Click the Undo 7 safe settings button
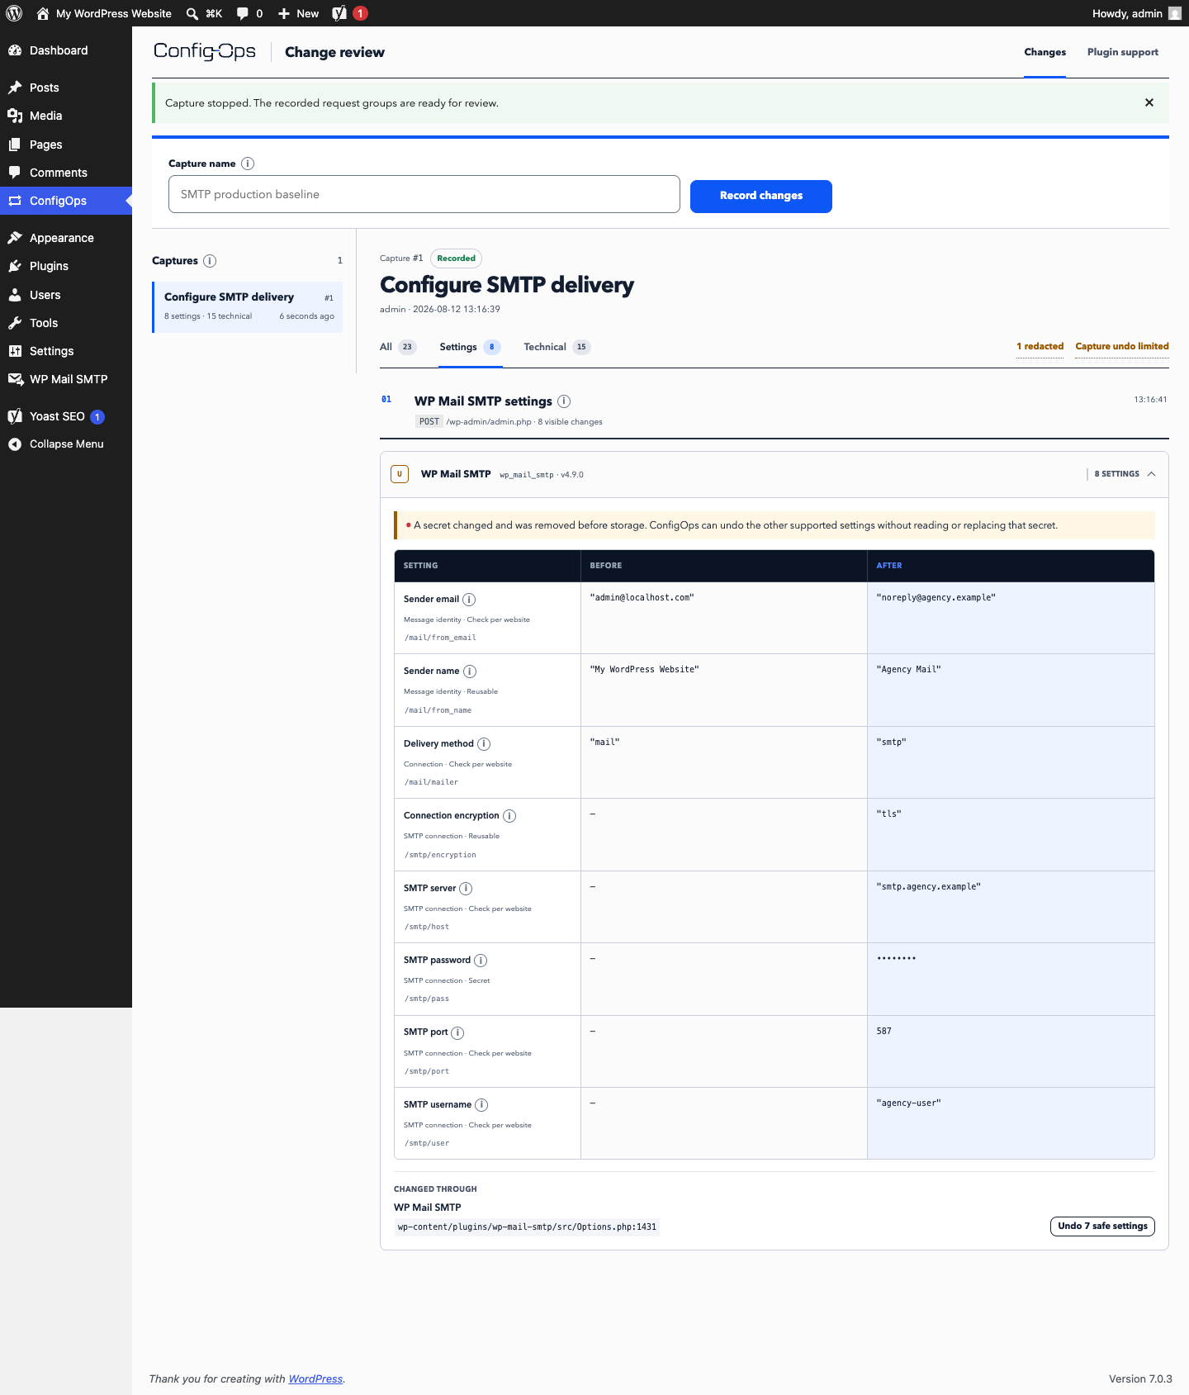This screenshot has width=1189, height=1395. tap(1102, 1226)
